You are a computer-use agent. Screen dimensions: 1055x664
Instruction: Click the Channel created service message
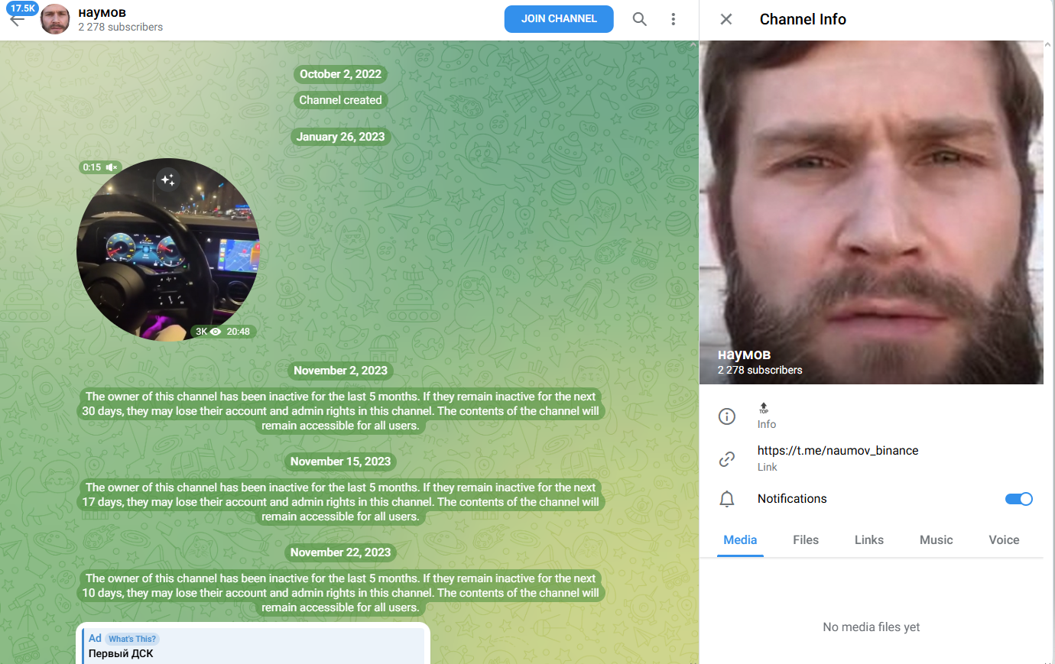[340, 100]
